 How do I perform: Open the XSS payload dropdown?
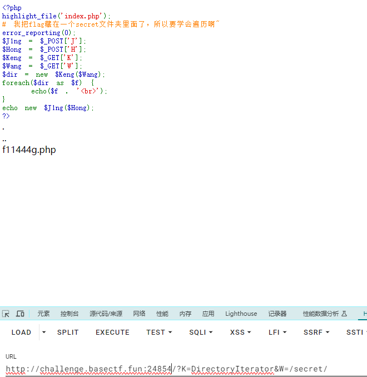pyautogui.click(x=240, y=333)
